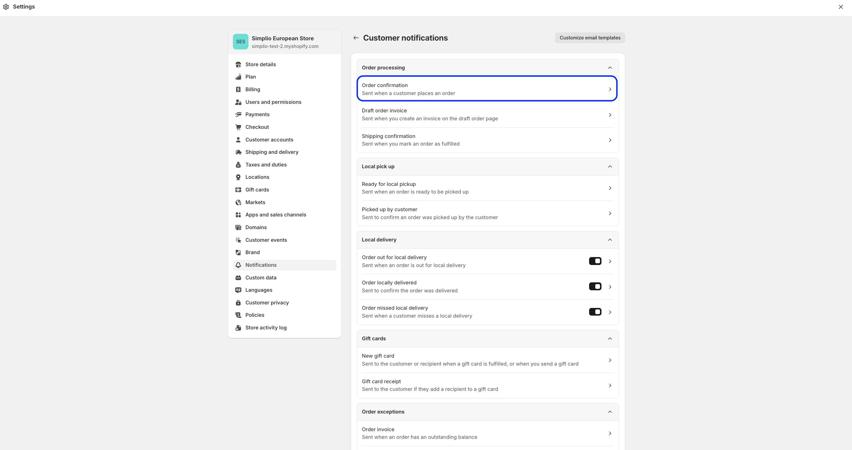Click the Customer privacy lock icon
This screenshot has width=852, height=450.
238,303
